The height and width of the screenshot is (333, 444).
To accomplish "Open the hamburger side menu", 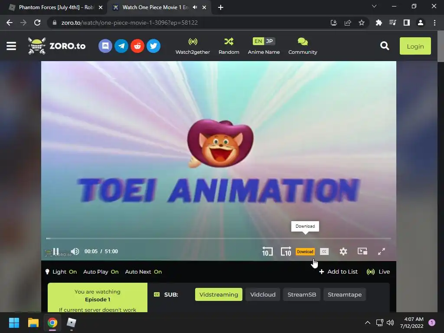I will point(11,46).
